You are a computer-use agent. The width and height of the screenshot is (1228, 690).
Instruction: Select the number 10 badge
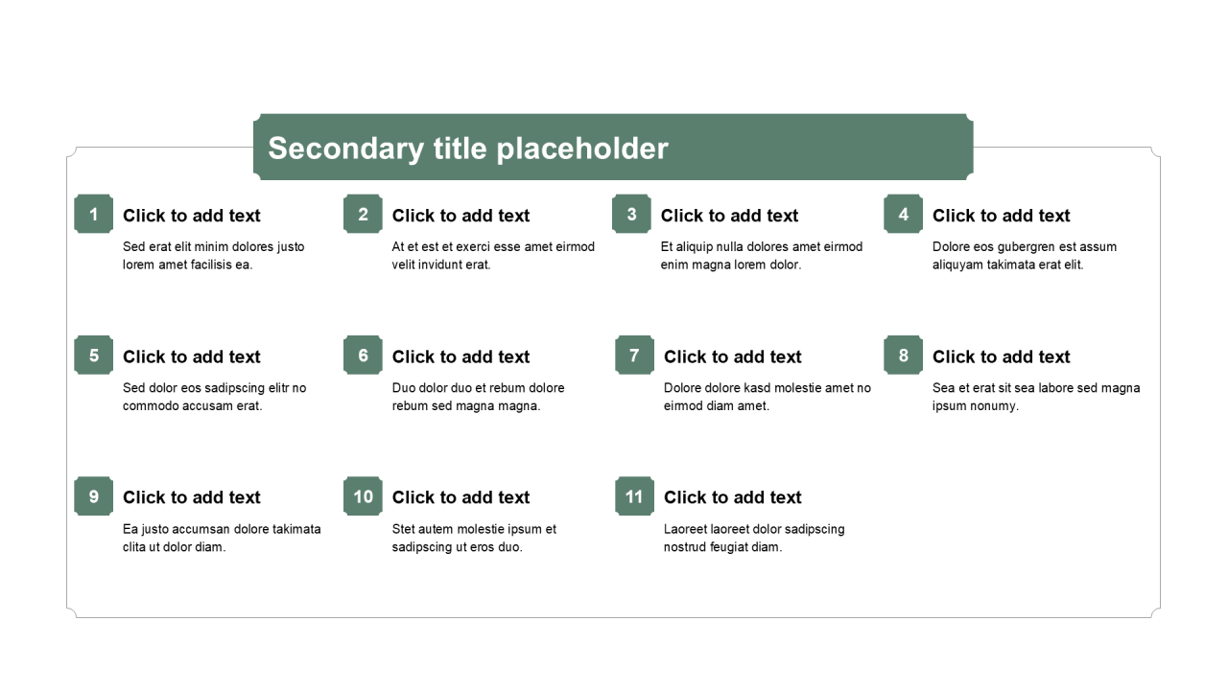click(x=363, y=496)
